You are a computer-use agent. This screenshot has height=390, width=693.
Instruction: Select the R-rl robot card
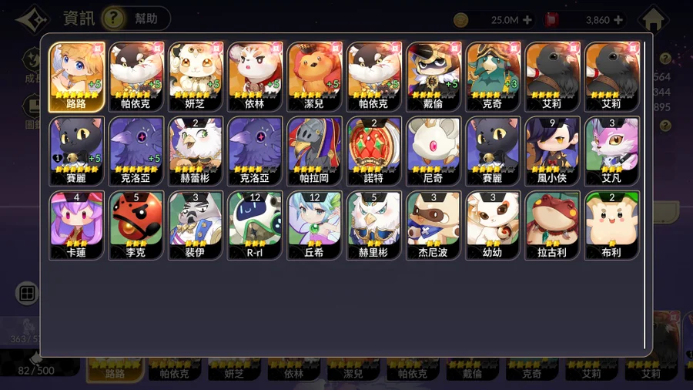(x=255, y=226)
